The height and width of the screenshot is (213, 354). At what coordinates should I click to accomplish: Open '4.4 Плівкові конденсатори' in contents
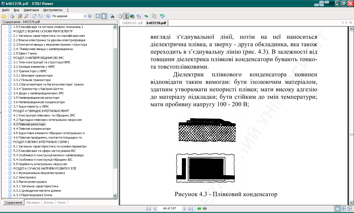point(32,129)
